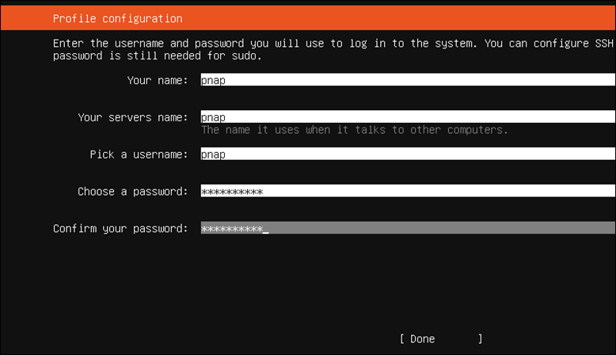
Task: Click the Profile configuration header title
Action: coord(117,18)
